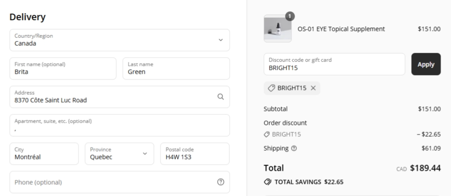Click the First name field
The height and width of the screenshot is (196, 451).
(63, 69)
